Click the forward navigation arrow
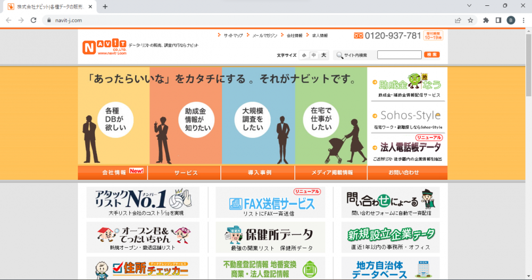 click(x=21, y=20)
